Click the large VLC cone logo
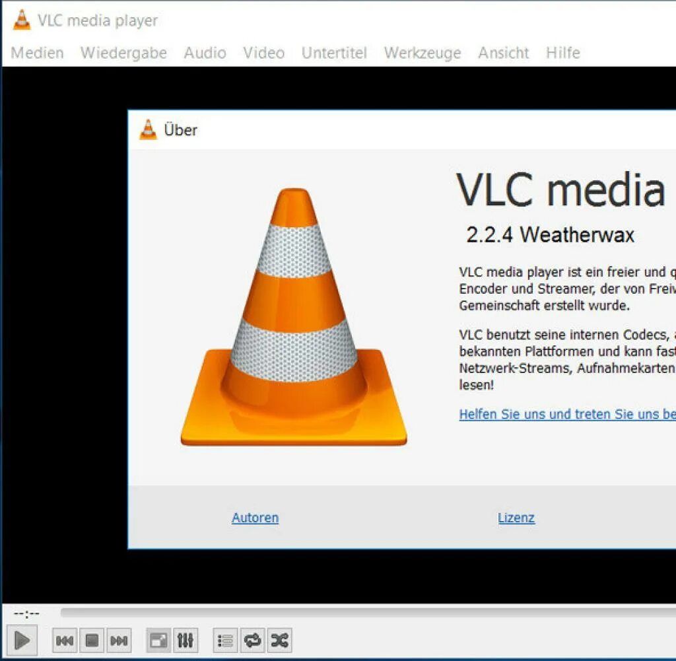The width and height of the screenshot is (676, 661). click(x=294, y=317)
